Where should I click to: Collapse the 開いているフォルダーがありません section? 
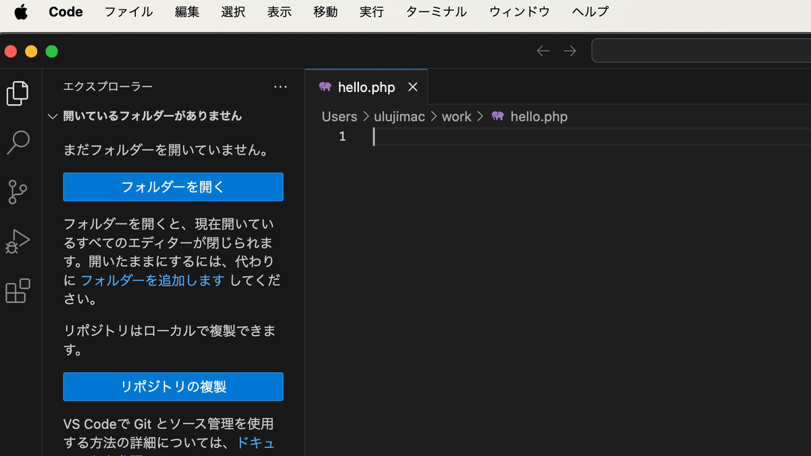[53, 116]
